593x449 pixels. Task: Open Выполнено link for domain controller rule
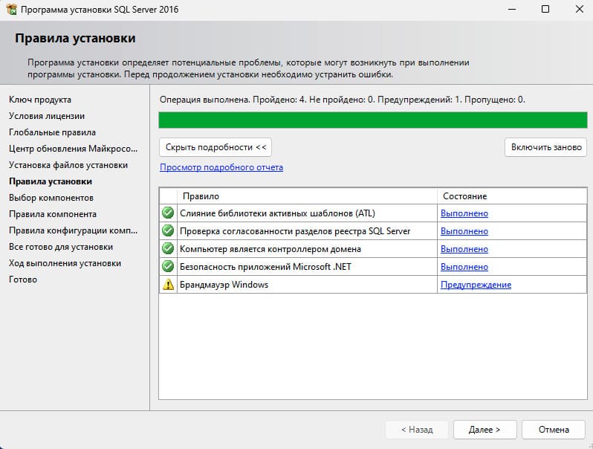click(464, 249)
